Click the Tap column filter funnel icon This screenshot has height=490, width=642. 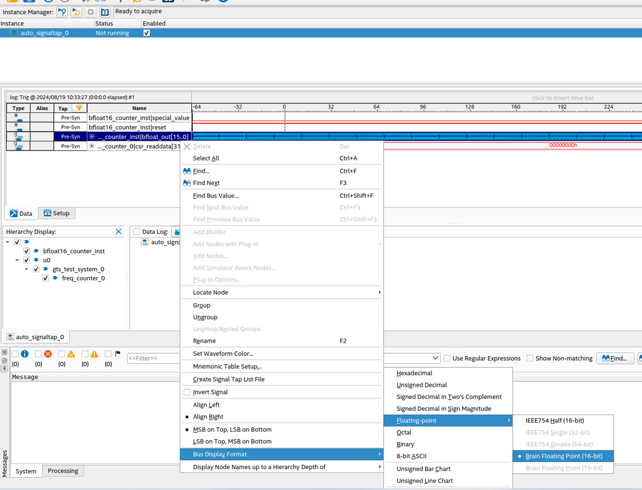(x=79, y=108)
